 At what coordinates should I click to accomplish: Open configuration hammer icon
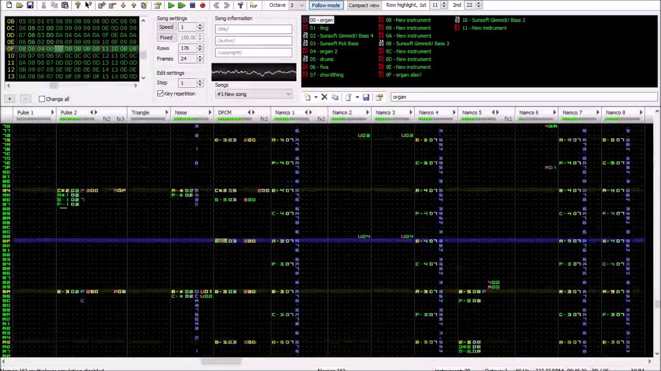tap(240, 5)
